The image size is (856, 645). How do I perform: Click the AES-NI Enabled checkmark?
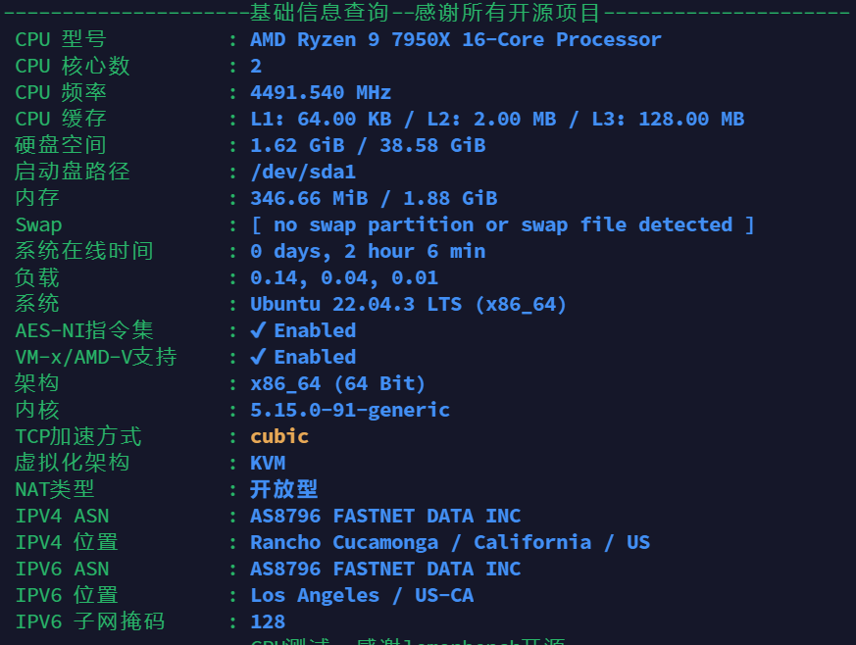click(x=259, y=330)
